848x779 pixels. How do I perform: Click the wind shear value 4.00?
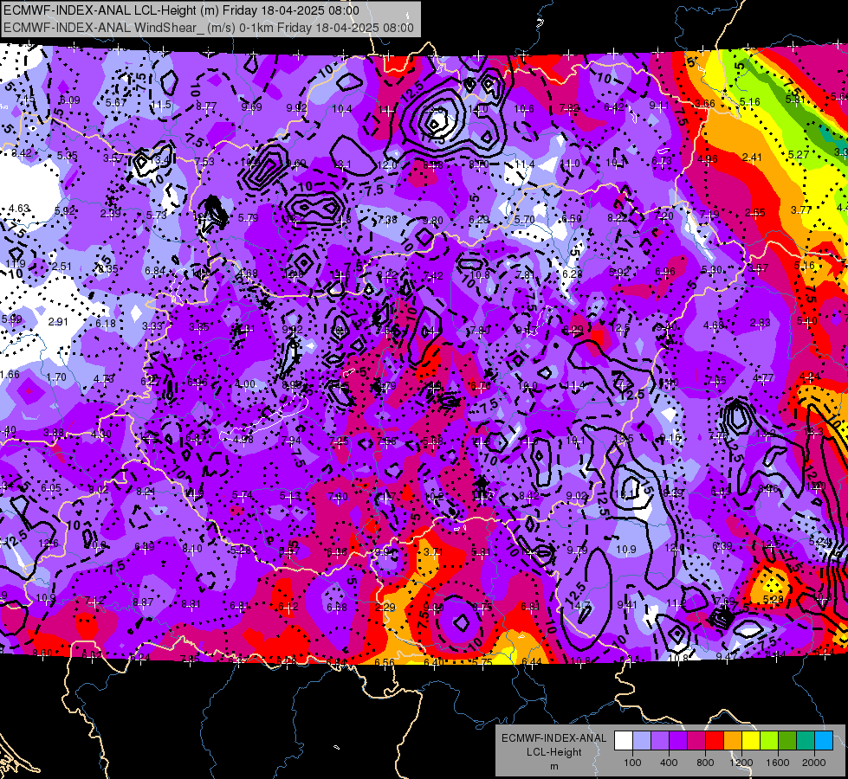[245, 383]
